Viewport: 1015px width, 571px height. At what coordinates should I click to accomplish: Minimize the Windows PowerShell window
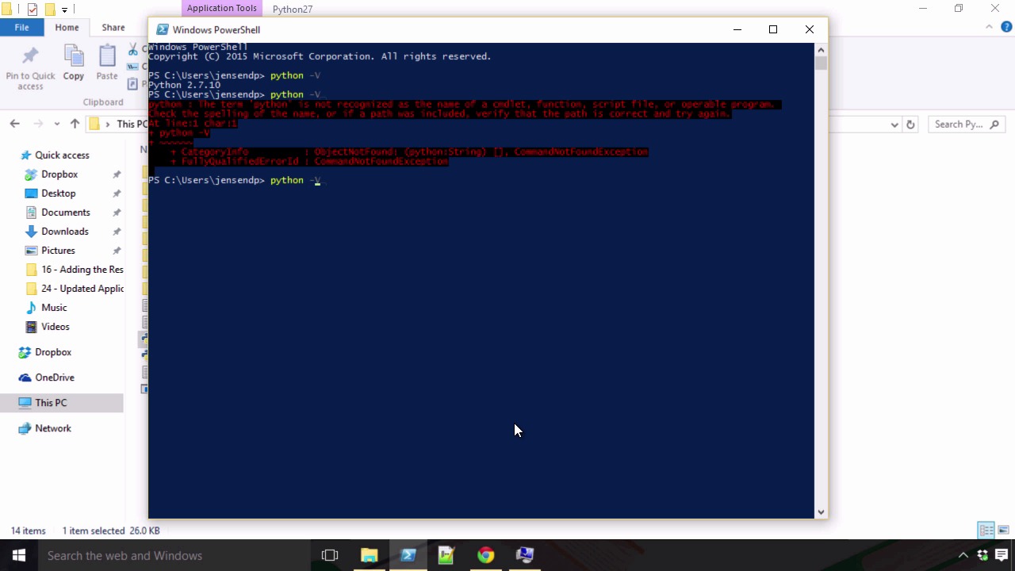[x=737, y=29]
